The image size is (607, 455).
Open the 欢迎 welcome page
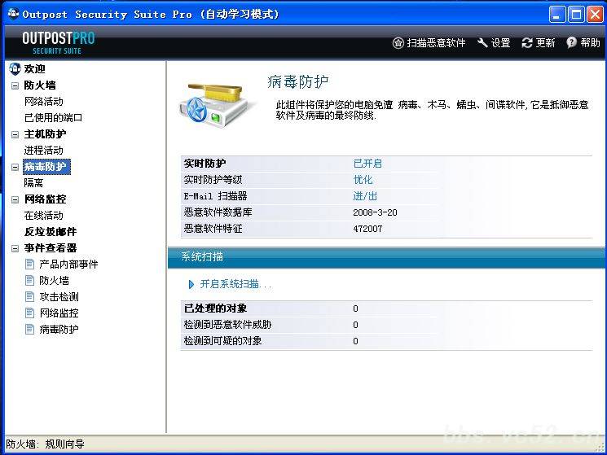(35, 69)
